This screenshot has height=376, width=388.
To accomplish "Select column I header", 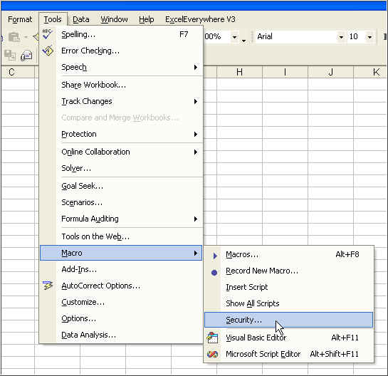I will point(285,72).
